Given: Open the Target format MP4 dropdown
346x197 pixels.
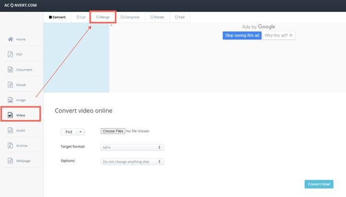Looking at the screenshot, I should click(132, 148).
